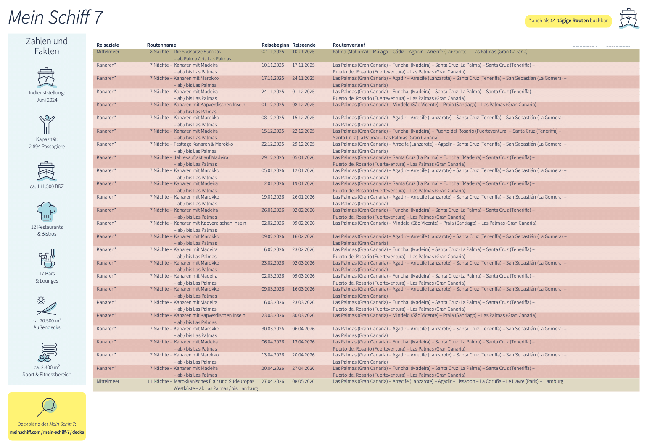
Task: Click the Reiseende date 26.01.2026
Action: (304, 197)
